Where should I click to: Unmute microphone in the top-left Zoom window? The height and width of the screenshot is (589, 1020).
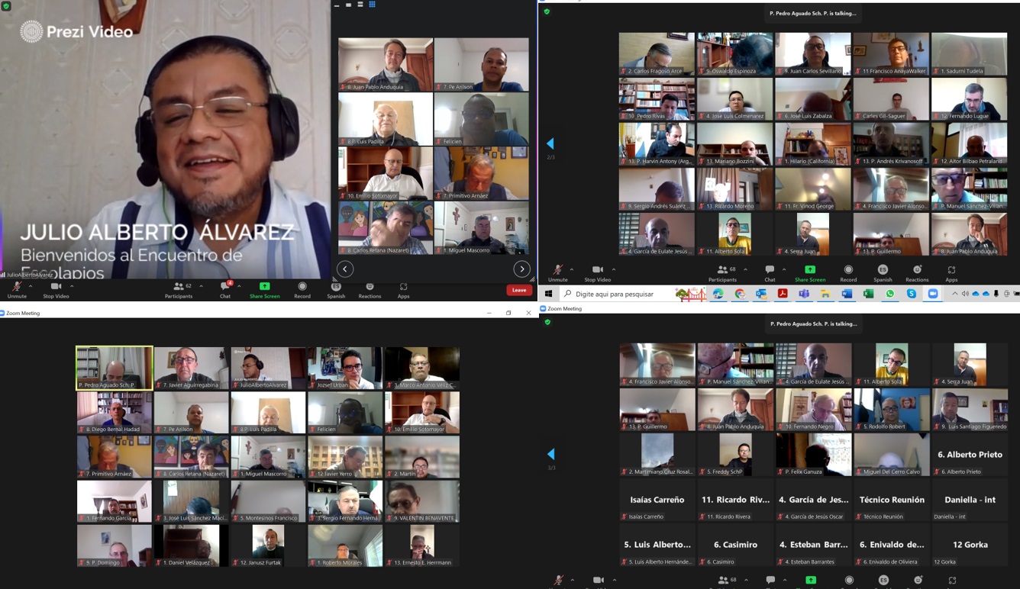[x=17, y=290]
